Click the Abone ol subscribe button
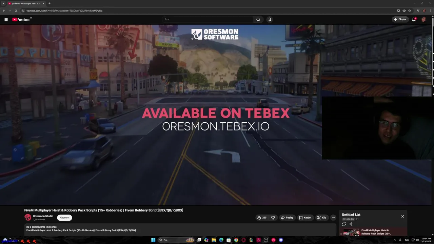The image size is (434, 244). click(64, 218)
